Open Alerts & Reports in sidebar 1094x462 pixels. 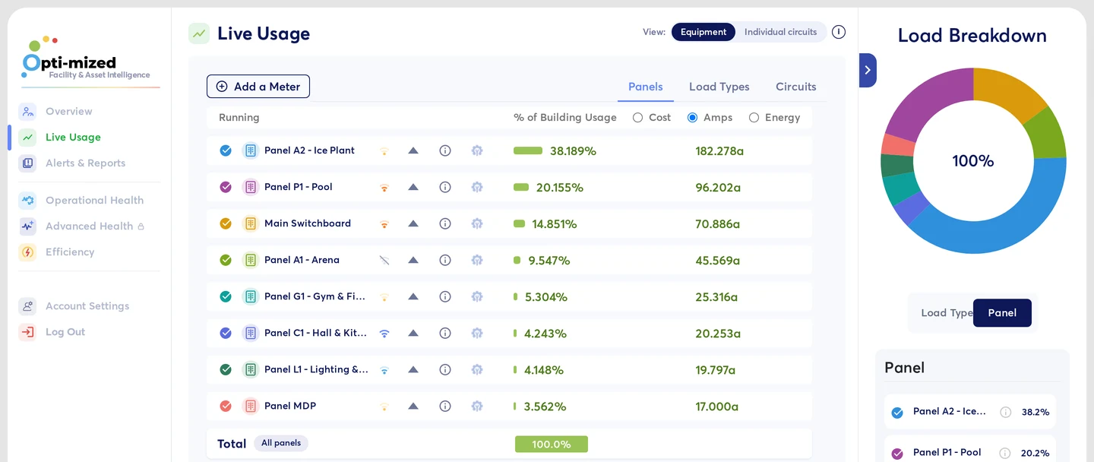click(85, 163)
